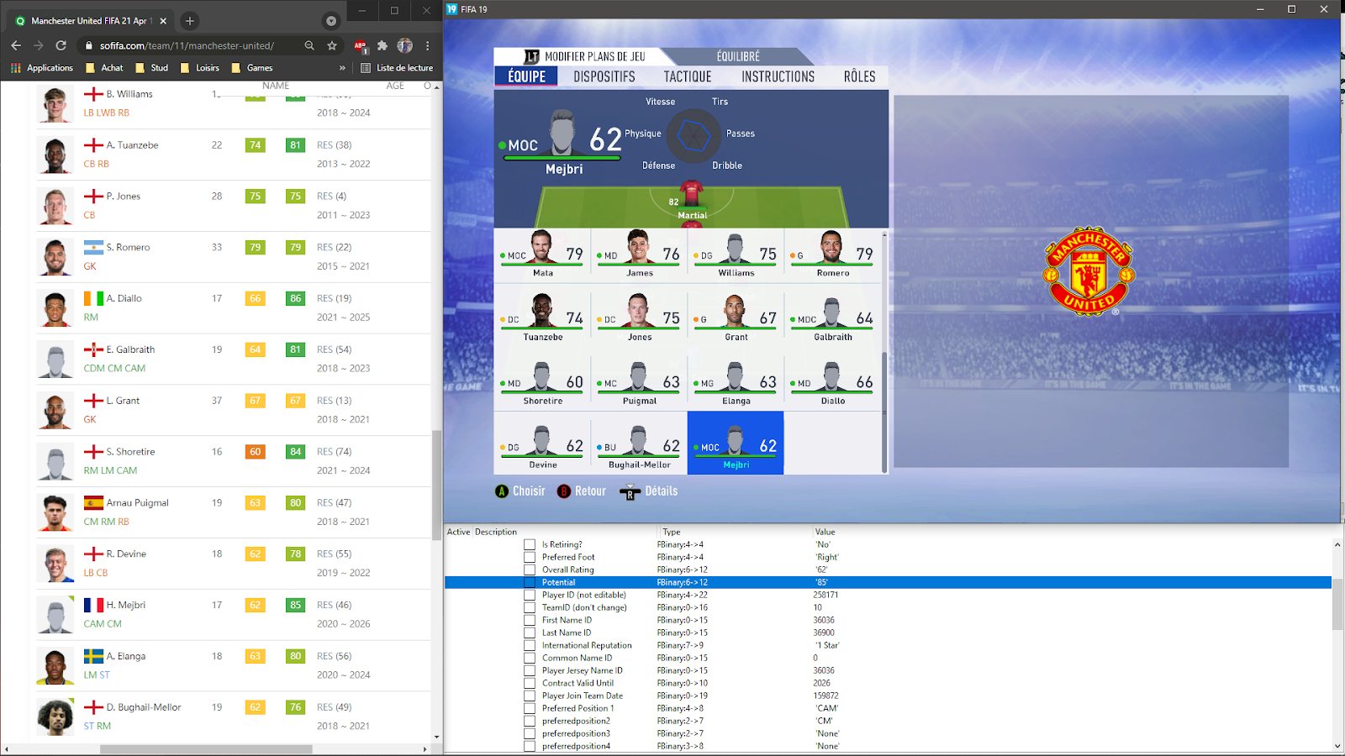Click H. Mejbri's France flag icon
1345x756 pixels.
[x=93, y=605]
